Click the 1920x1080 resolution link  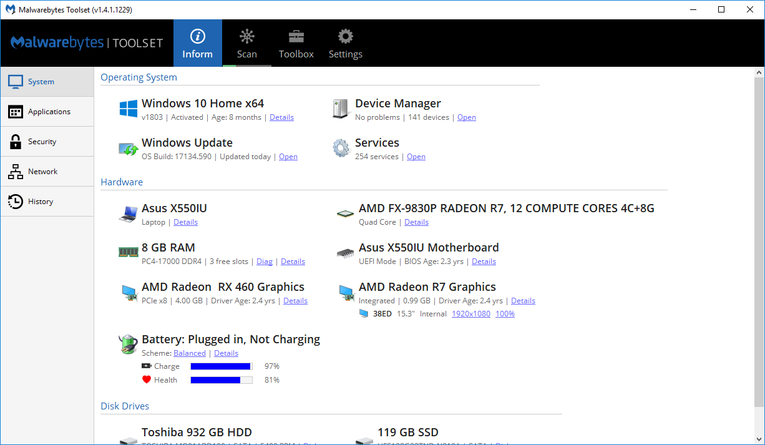point(471,314)
